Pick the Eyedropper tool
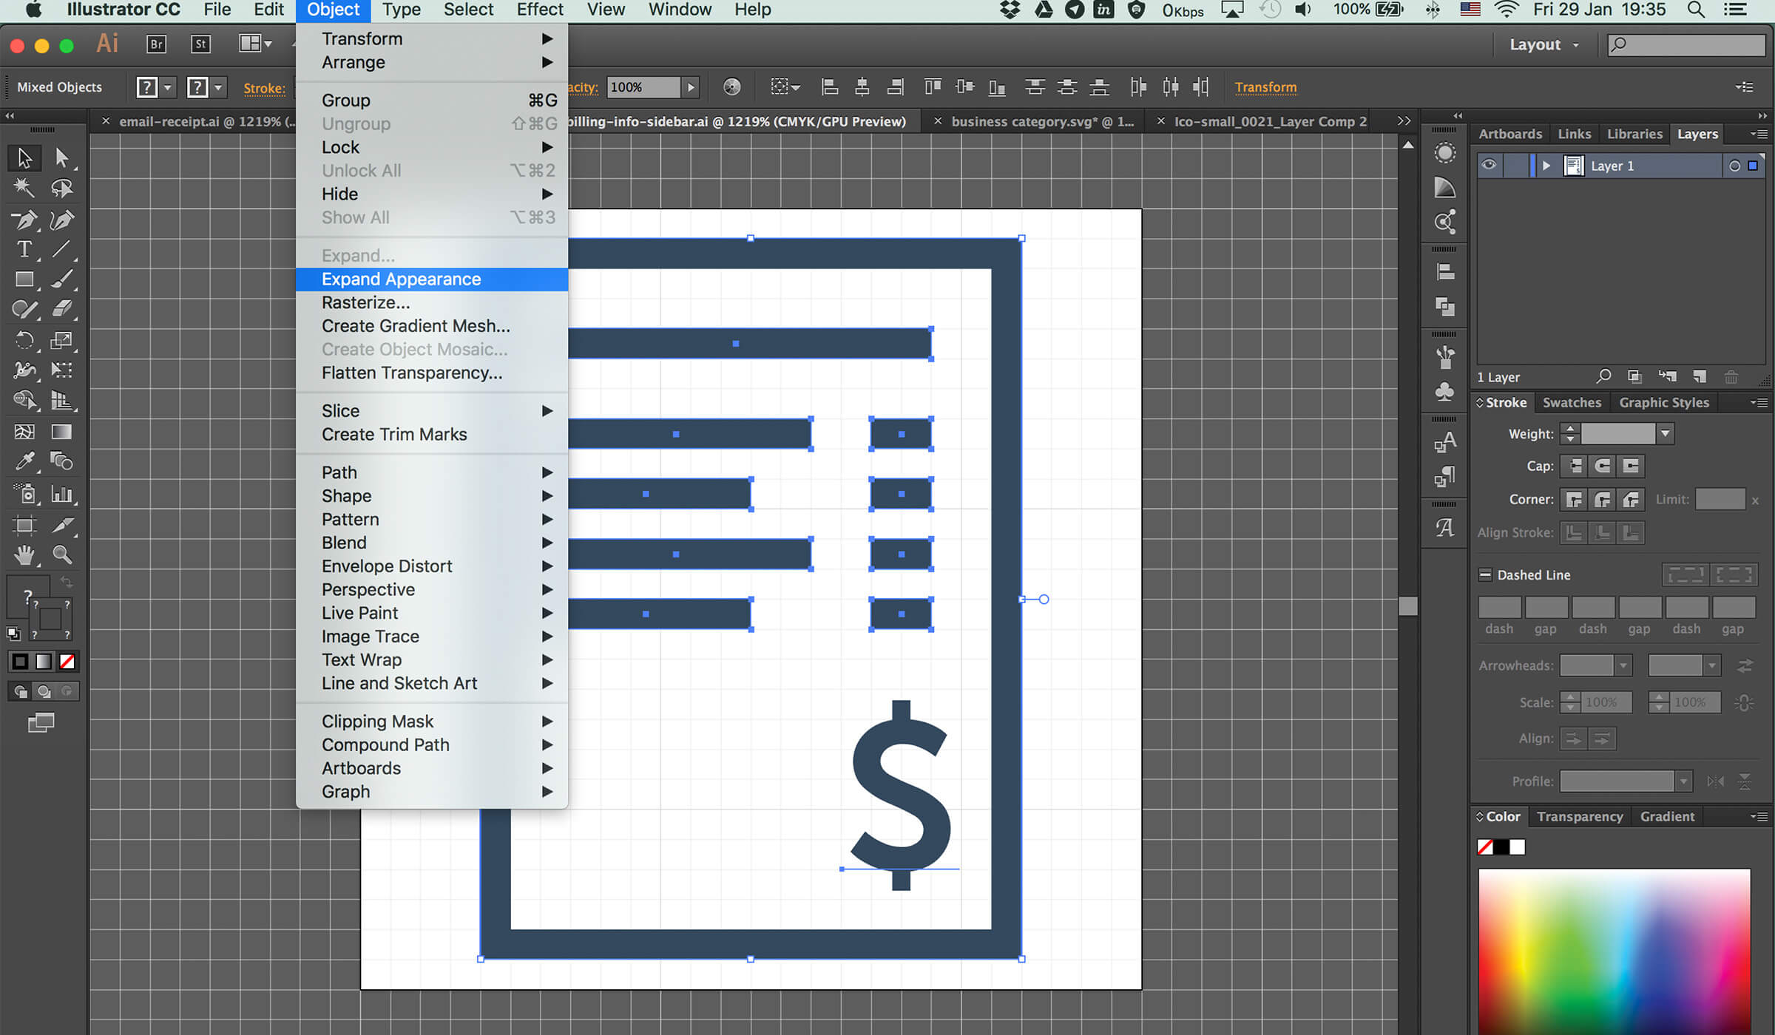The image size is (1775, 1035). click(x=24, y=461)
